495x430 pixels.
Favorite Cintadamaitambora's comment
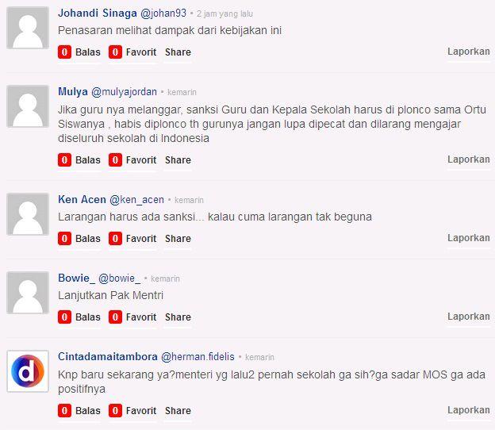point(141,411)
